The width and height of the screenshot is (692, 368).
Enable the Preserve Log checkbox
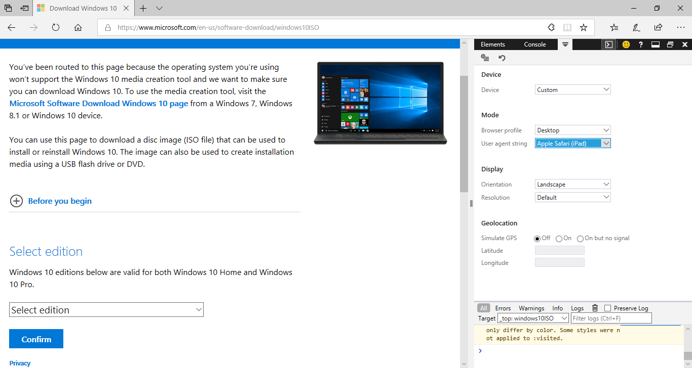click(608, 308)
